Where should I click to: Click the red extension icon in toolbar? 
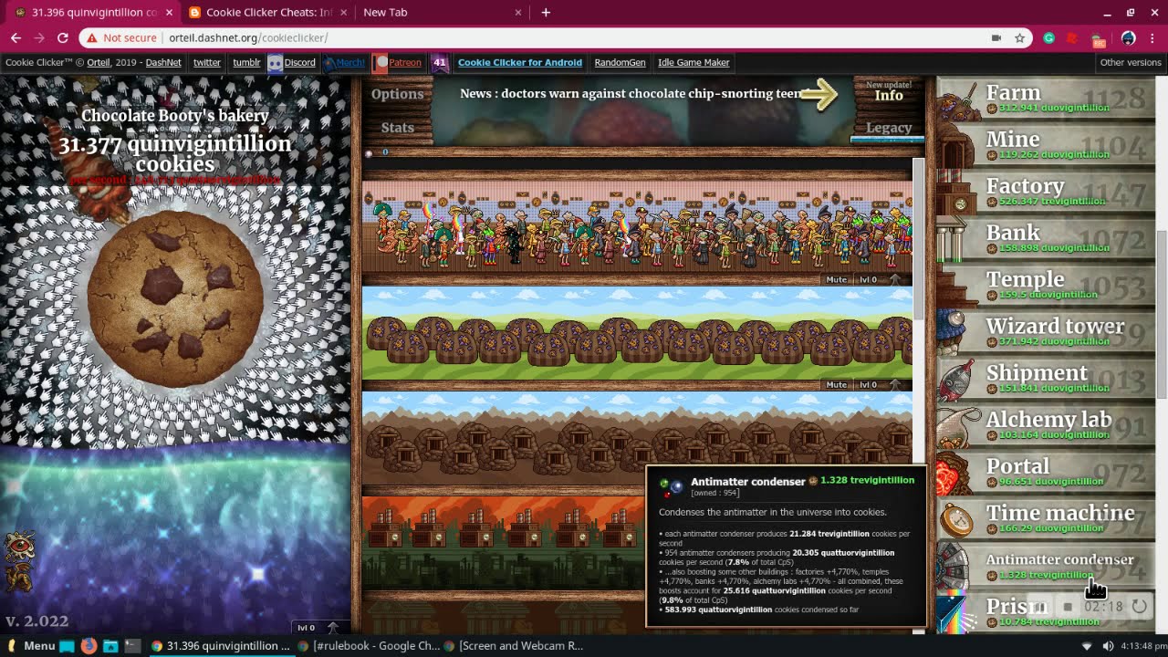tap(1073, 37)
